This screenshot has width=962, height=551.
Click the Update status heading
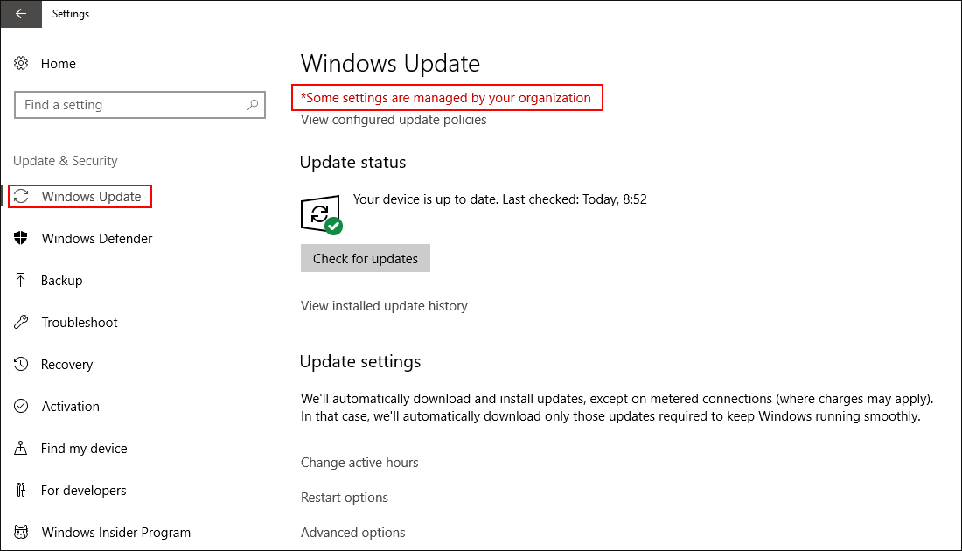352,163
